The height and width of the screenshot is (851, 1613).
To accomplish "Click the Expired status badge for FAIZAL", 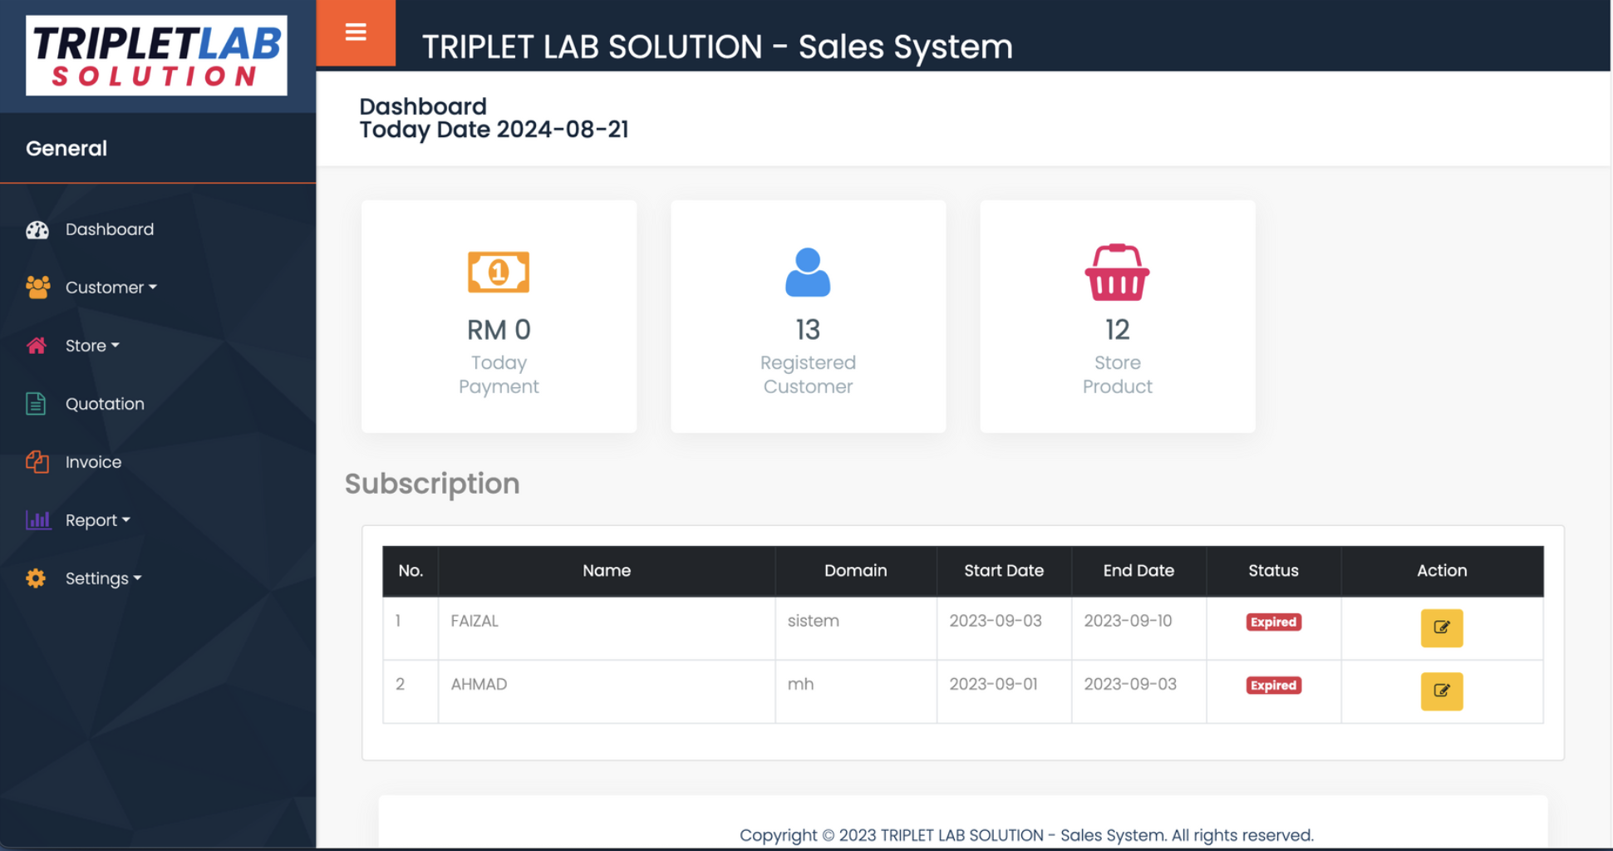I will [x=1273, y=622].
